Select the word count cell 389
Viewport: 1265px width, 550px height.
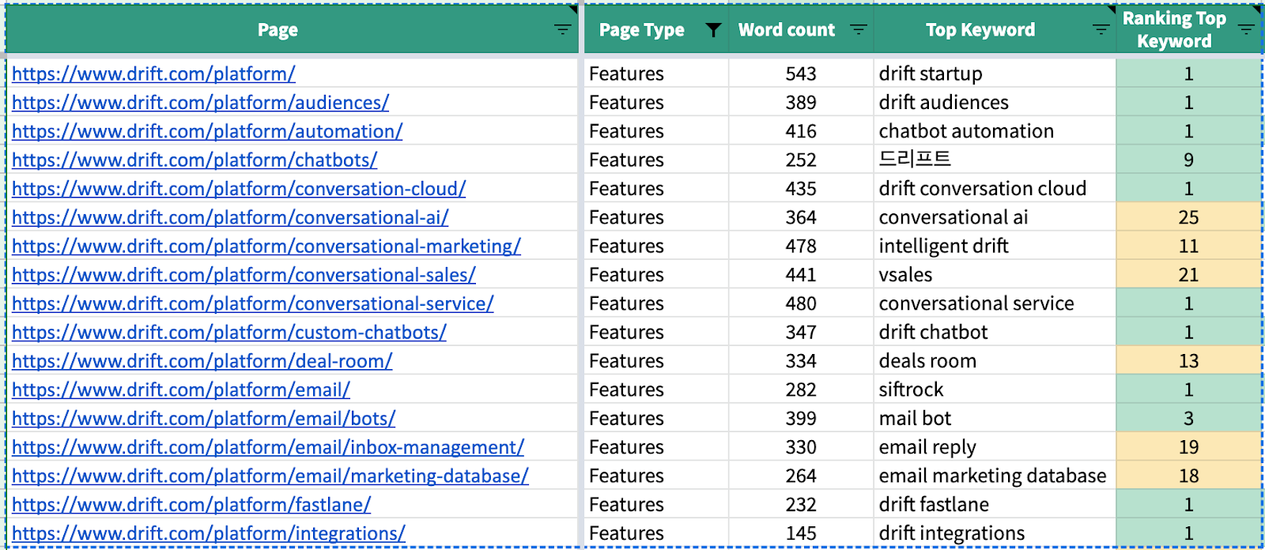coord(801,102)
